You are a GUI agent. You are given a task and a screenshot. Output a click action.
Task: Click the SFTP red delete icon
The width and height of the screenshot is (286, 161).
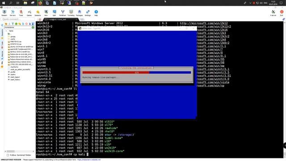pos(26,24)
